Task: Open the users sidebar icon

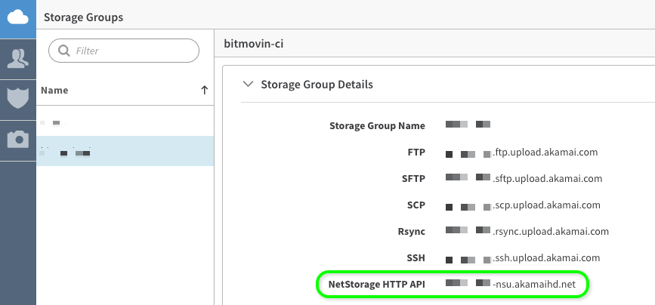Action: (x=17, y=57)
